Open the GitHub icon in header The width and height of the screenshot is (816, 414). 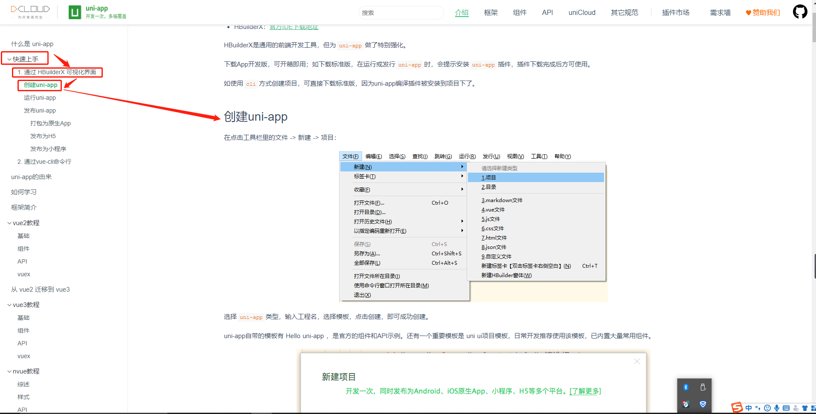click(800, 12)
